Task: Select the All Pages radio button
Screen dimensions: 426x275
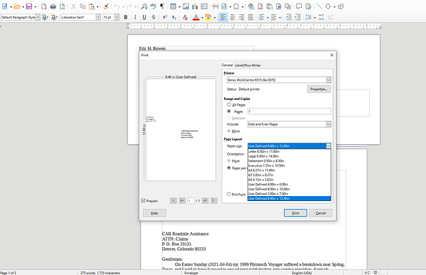Action: coord(229,105)
